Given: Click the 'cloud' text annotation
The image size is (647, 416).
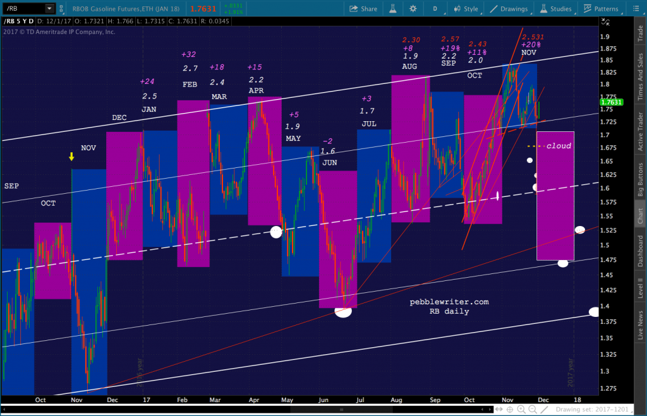Looking at the screenshot, I should click(559, 146).
